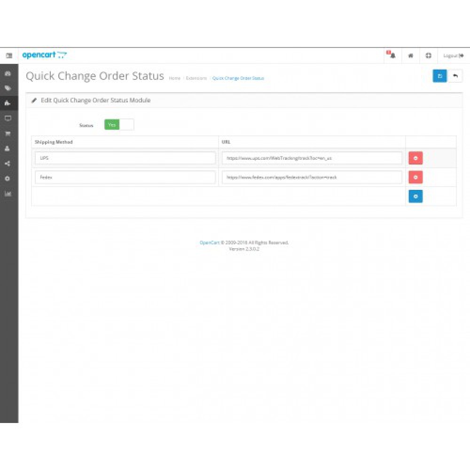Remove the FedEx shipping method row
The height and width of the screenshot is (470, 470).
tap(415, 177)
